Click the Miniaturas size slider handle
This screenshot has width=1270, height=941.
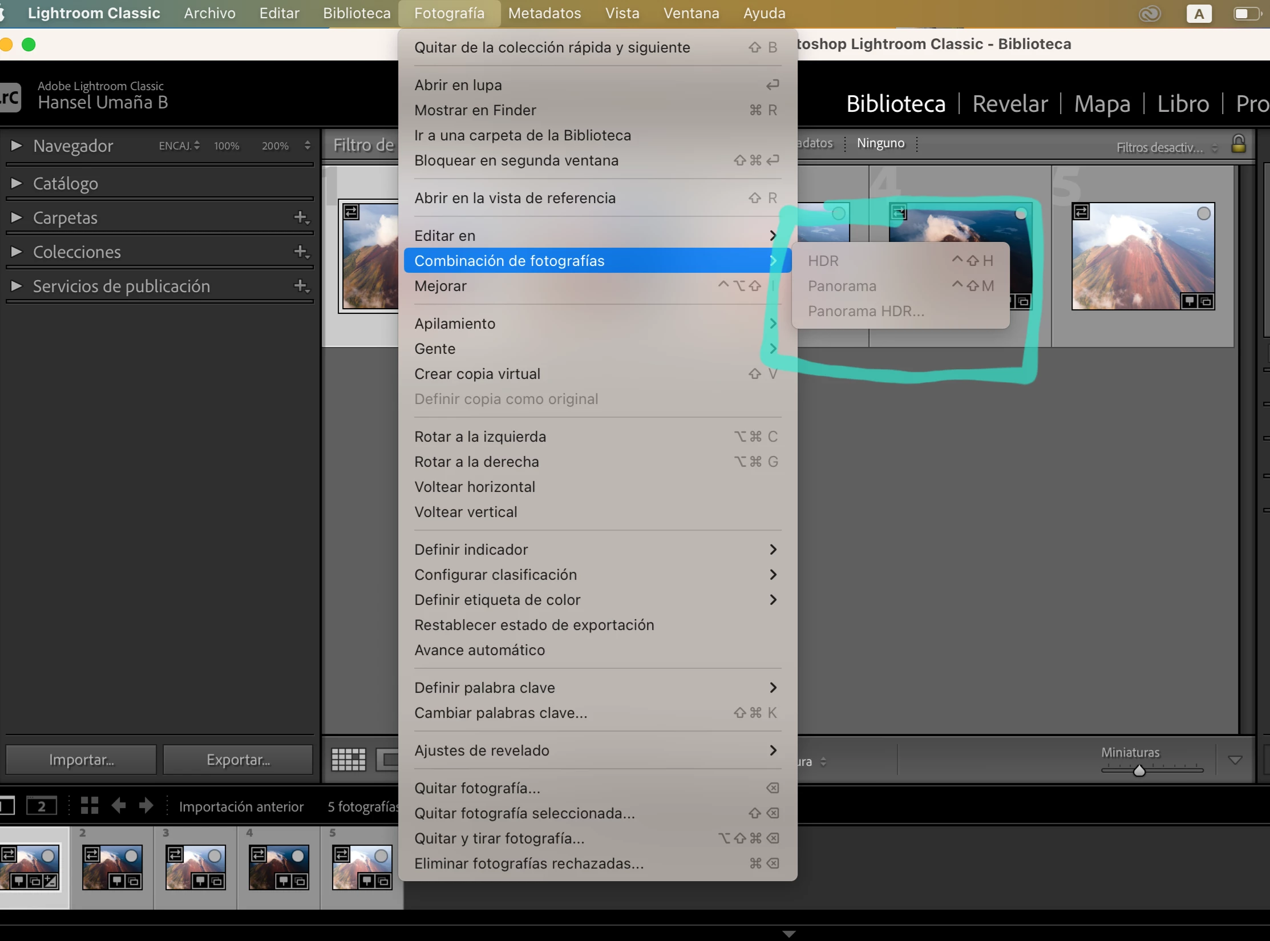coord(1139,771)
